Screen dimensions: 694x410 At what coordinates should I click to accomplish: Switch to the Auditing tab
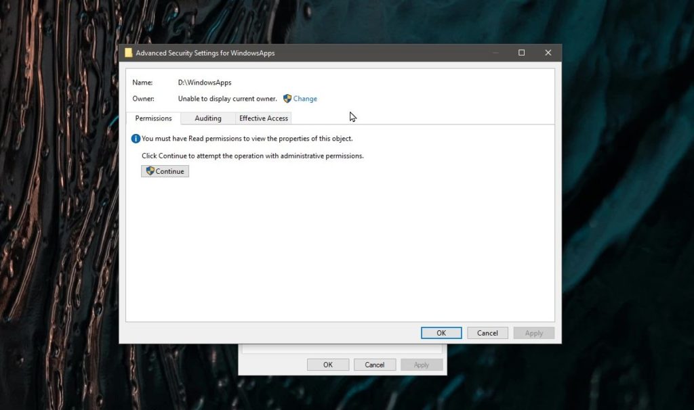tap(207, 118)
